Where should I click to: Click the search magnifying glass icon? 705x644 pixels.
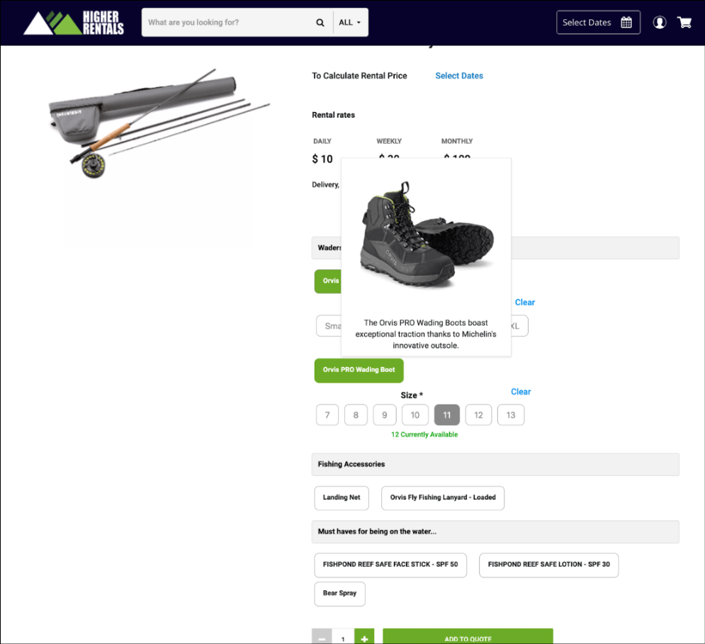coord(320,23)
